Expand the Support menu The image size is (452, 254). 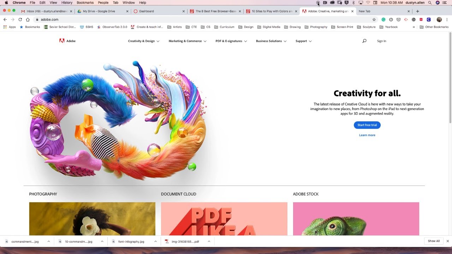tap(304, 41)
